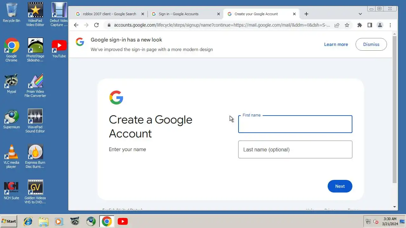Screen dimensions: 406x228
Task: Open Debut Video Capture desktop shortcut
Action: 59,14
